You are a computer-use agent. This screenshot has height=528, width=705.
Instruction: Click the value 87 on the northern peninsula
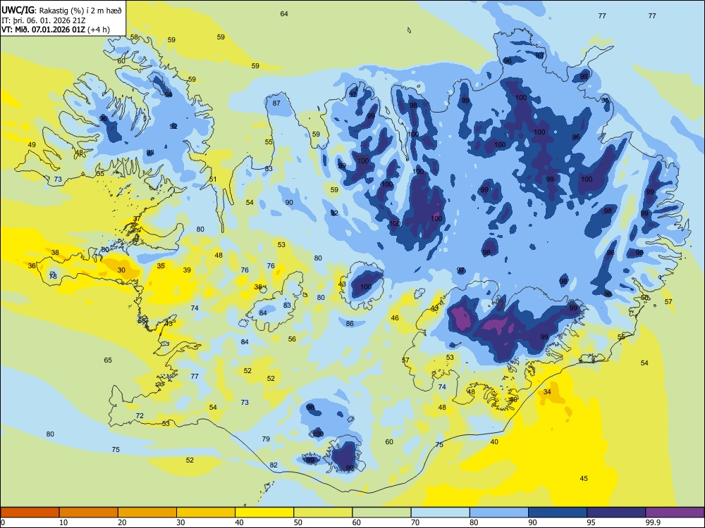(276, 103)
